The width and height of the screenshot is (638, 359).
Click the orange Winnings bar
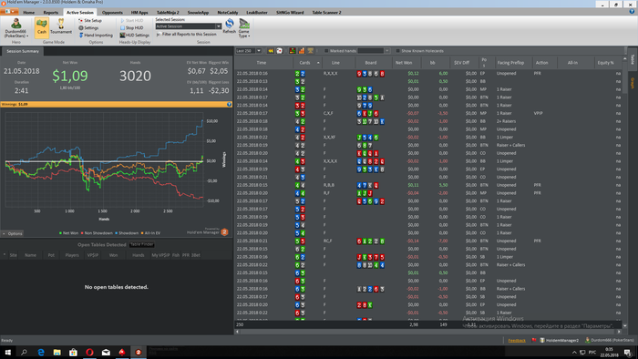pyautogui.click(x=117, y=105)
